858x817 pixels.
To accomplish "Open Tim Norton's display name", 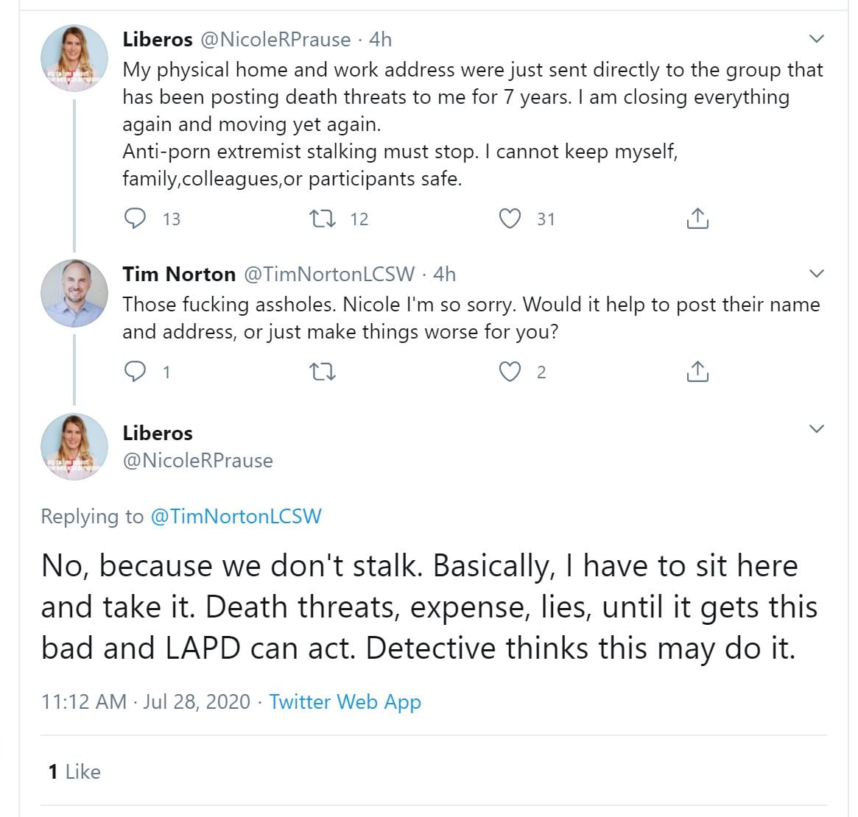I will click(179, 274).
